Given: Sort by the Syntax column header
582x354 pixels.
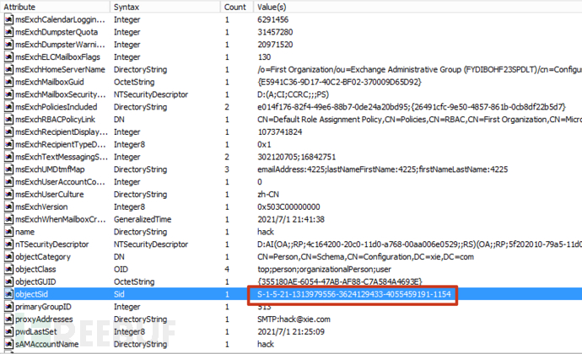Looking at the screenshot, I should tap(164, 7).
